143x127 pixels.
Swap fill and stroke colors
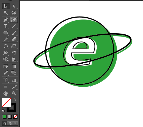[15, 99]
